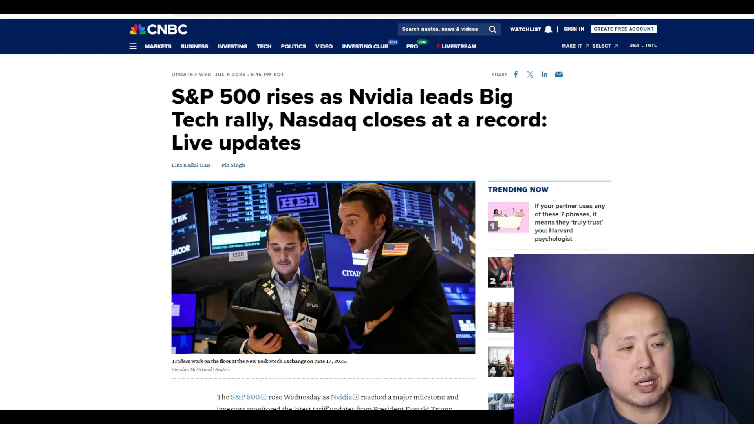This screenshot has height=424, width=754.
Task: Click the search magnifier icon
Action: (492, 29)
